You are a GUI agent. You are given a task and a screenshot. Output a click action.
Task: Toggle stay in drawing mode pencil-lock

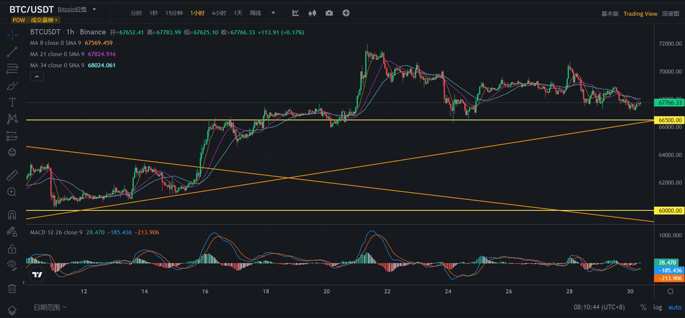click(x=12, y=232)
